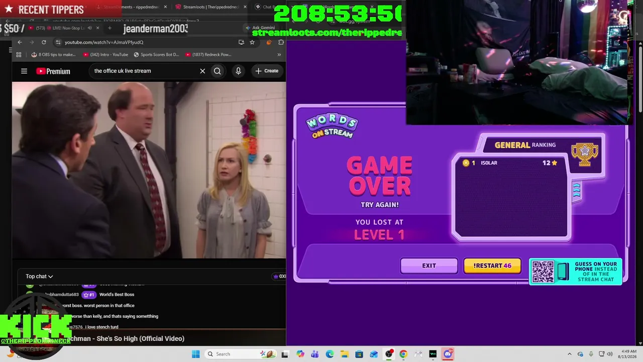Open Task View on the taskbar

click(x=285, y=354)
